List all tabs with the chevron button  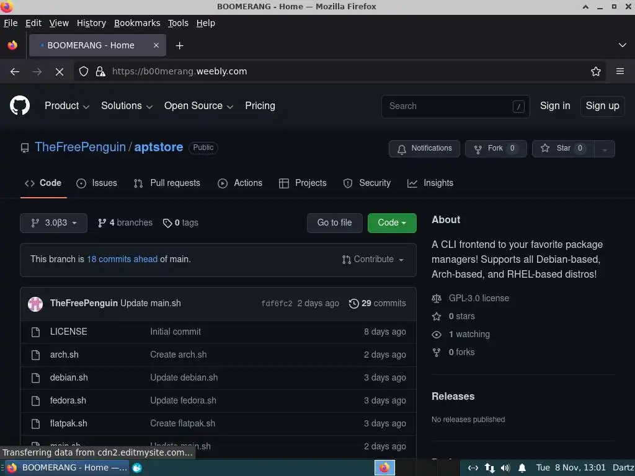point(623,45)
